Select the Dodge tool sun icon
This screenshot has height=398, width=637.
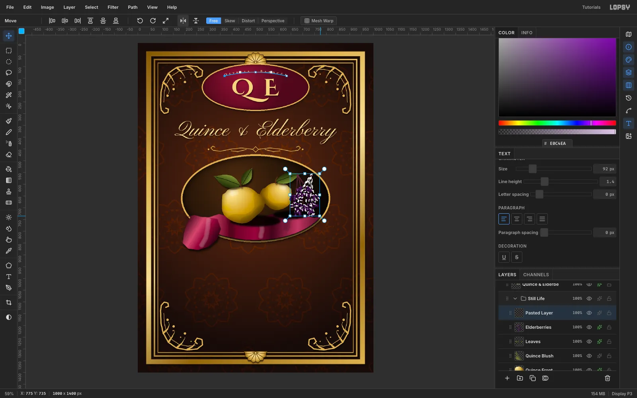[9, 217]
